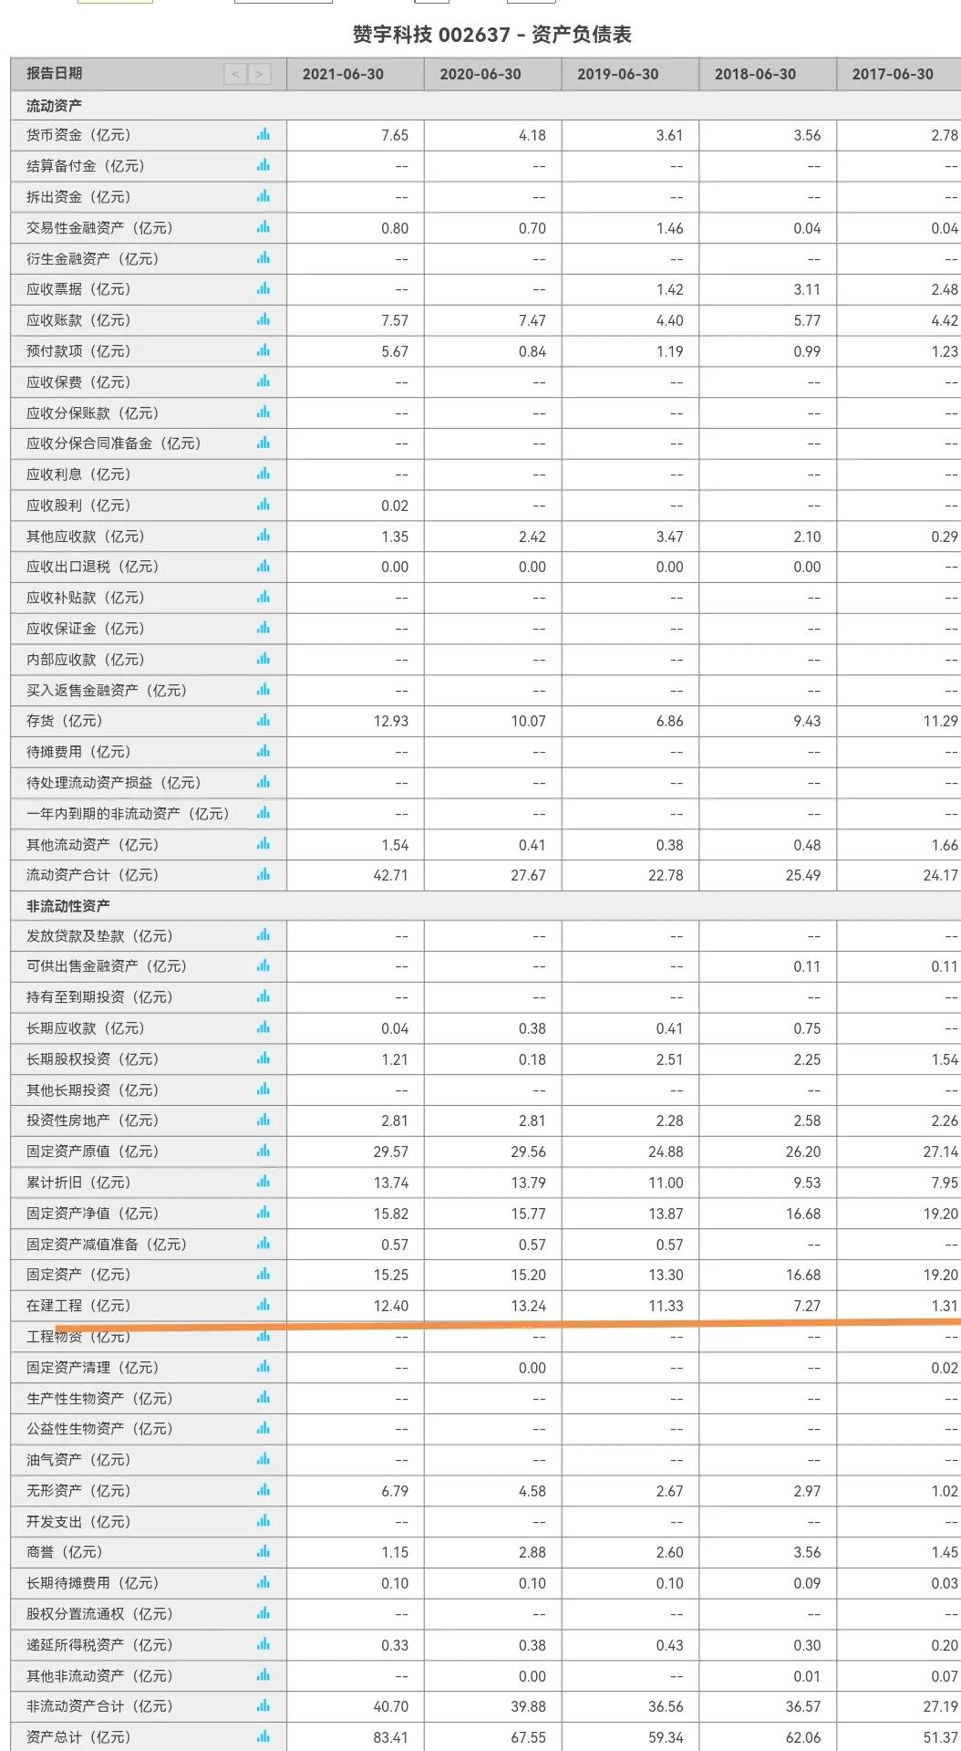Open chart icon for 预付款项 row
The width and height of the screenshot is (961, 1751).
click(263, 350)
